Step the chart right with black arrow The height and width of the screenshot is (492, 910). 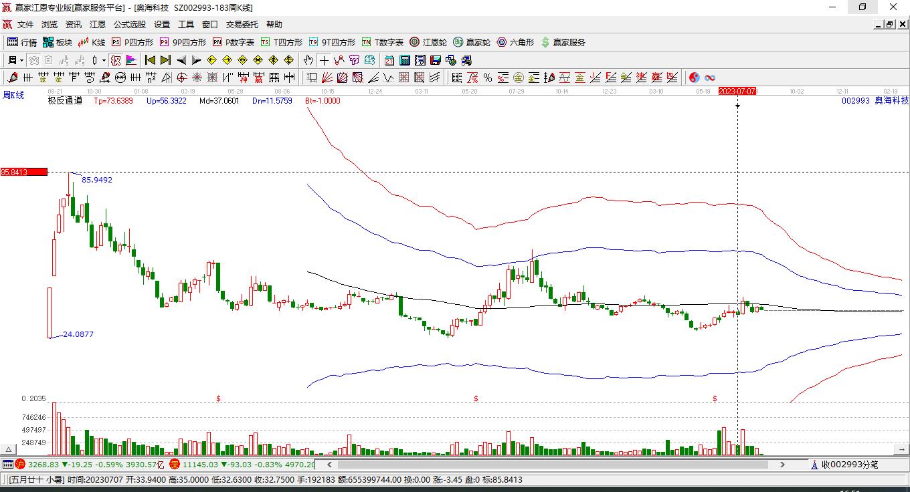pyautogui.click(x=196, y=60)
